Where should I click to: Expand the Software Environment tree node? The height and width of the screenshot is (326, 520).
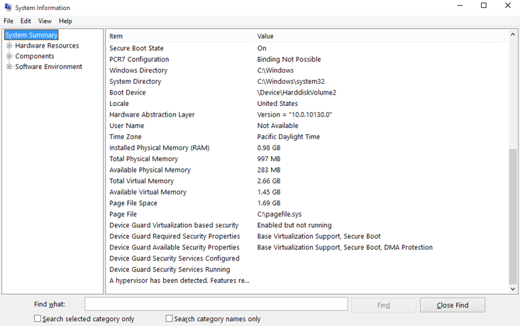coord(9,67)
